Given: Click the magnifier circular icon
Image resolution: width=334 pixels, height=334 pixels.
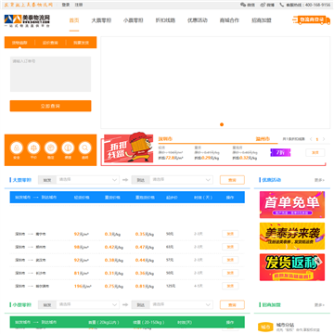Looking at the screenshot, I should tap(84, 148).
